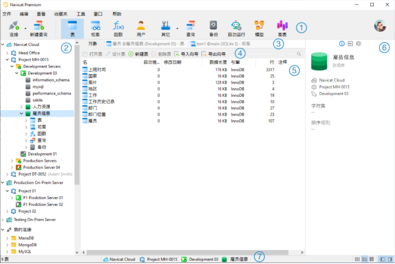Open the 自动运行 (Automation) toolbar icon
The image size is (395, 264).
click(236, 29)
